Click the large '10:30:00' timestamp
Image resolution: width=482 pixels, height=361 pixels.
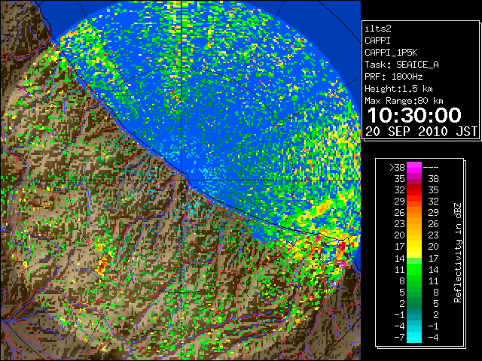click(414, 115)
